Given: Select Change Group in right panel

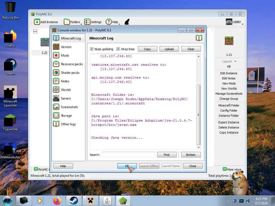Looking at the screenshot, I should 229,99.
